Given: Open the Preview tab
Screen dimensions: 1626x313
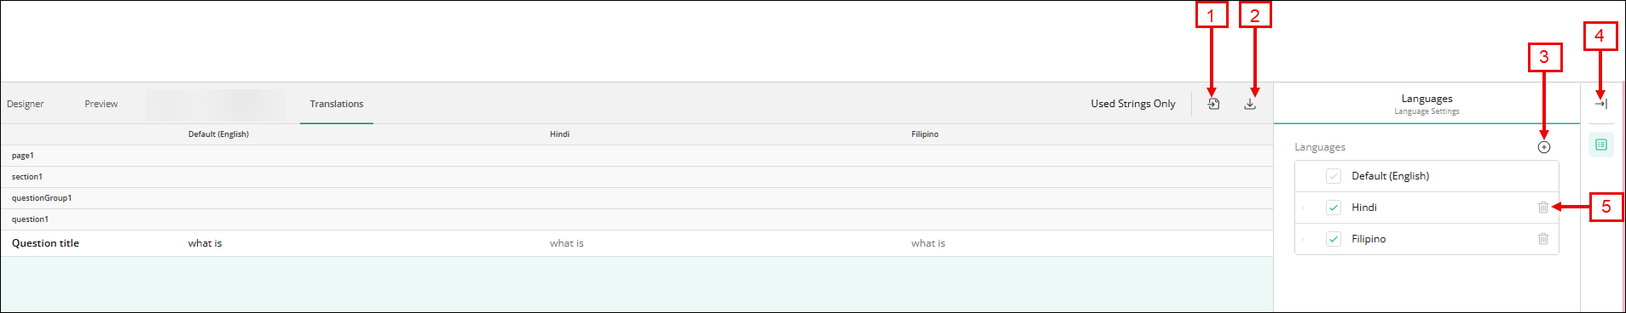Looking at the screenshot, I should coord(101,104).
